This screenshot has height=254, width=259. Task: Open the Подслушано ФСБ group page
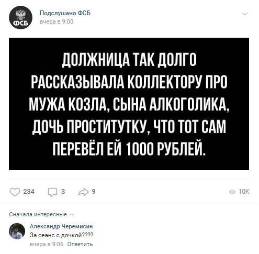(x=65, y=13)
